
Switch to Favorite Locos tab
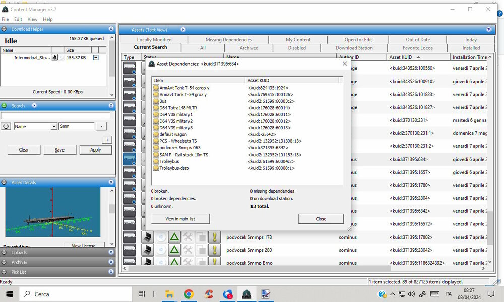tap(417, 48)
